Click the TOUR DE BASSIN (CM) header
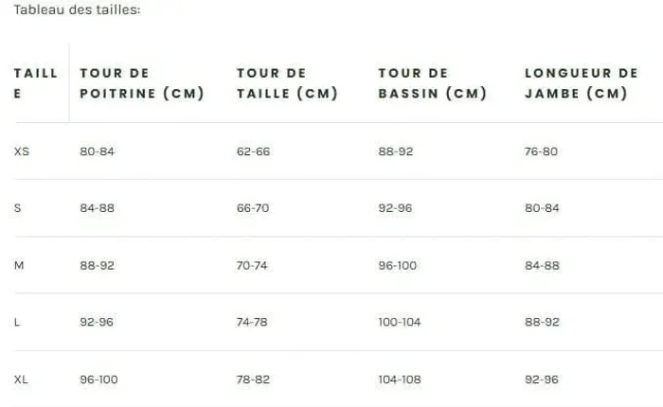 tap(433, 83)
